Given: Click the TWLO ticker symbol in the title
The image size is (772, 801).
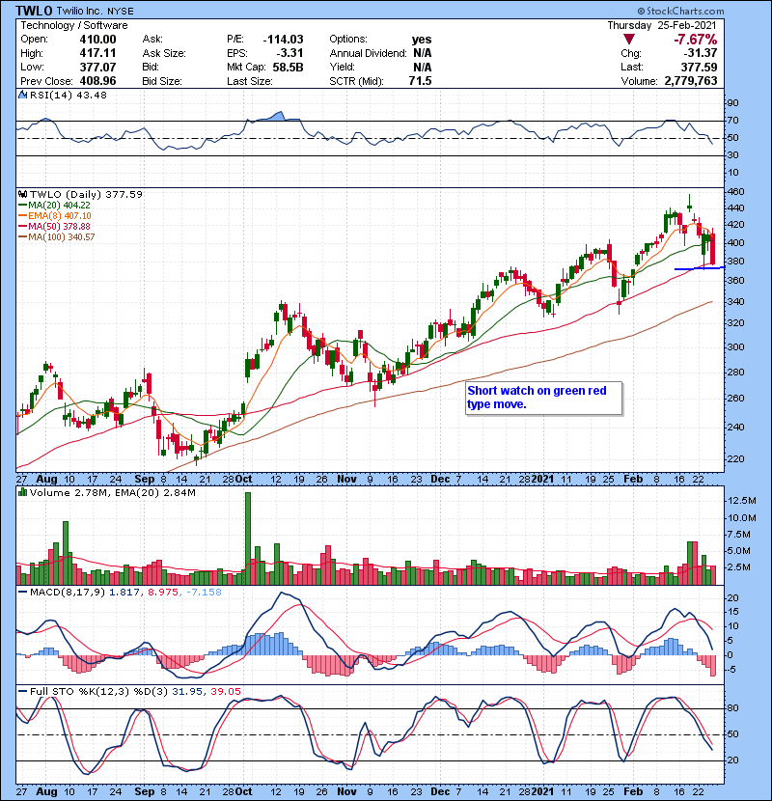Looking at the screenshot, I should [x=34, y=11].
